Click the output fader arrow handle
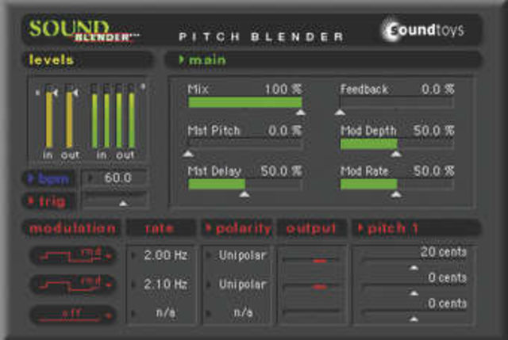The width and height of the screenshot is (508, 340). click(76, 94)
